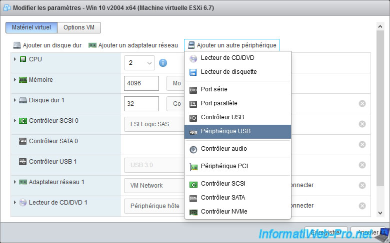
Task: Remove Contrôleur USB 1 with X icon
Action: click(362, 165)
